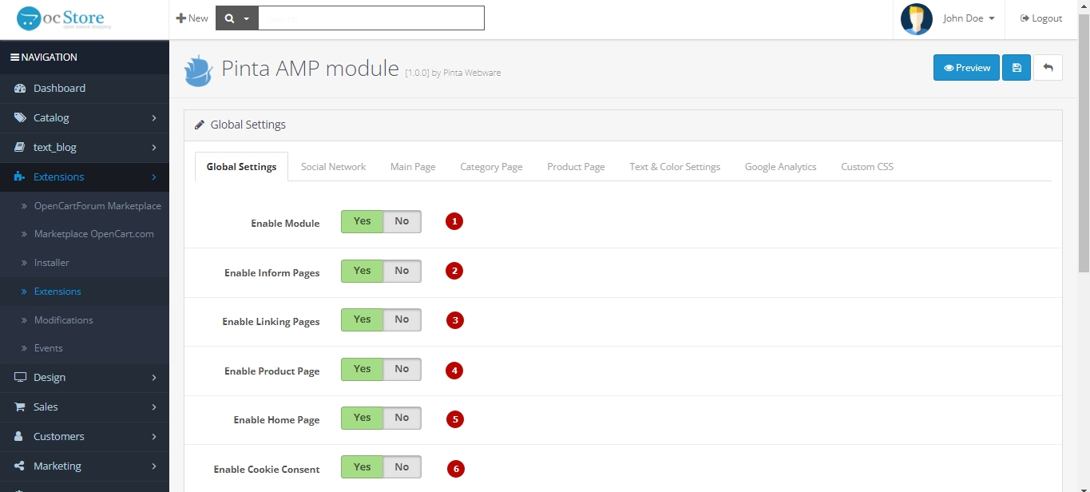Switch to the Social Network tab
1090x492 pixels.
(x=333, y=167)
